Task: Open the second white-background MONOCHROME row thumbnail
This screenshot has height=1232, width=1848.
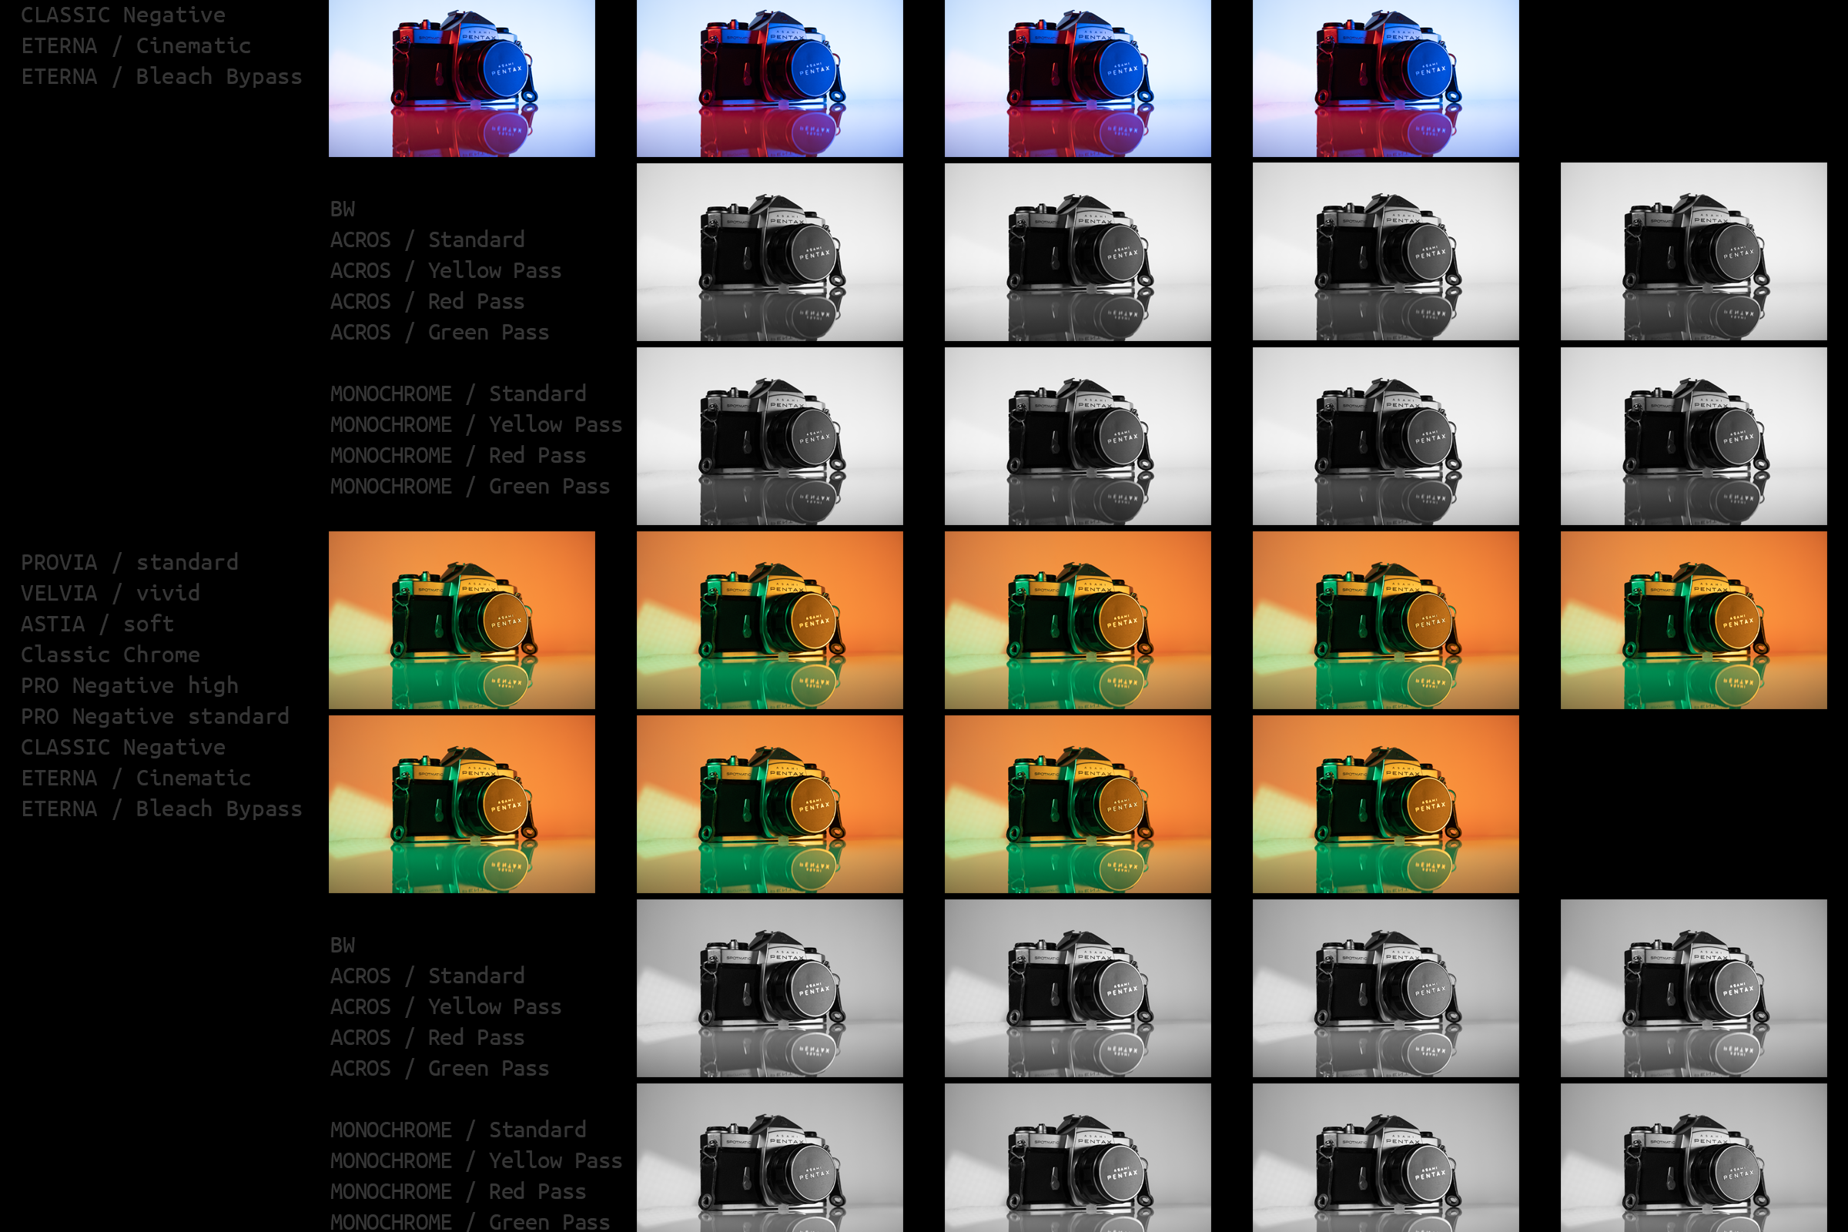Action: [x=1078, y=436]
